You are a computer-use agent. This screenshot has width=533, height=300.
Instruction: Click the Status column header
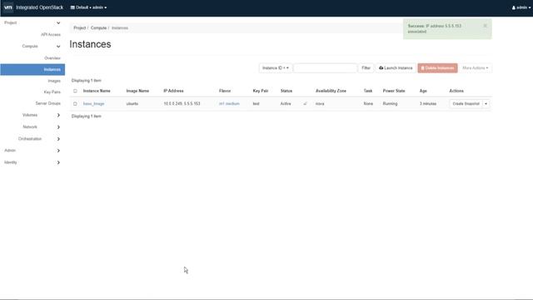coord(286,91)
